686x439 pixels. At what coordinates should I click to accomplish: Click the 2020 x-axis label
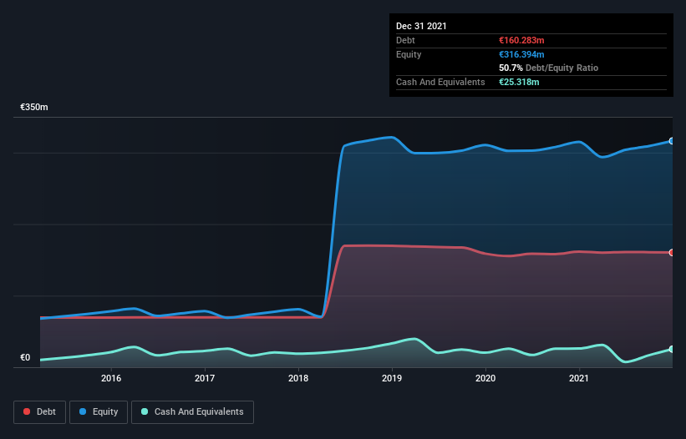pos(485,378)
